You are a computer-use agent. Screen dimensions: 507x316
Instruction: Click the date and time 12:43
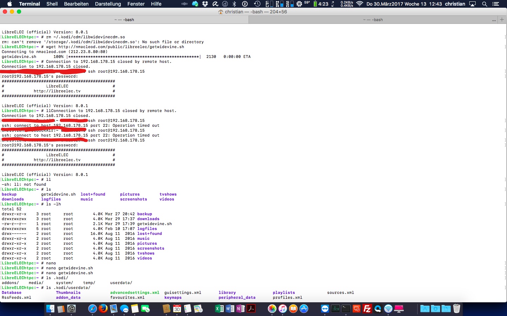404,4
